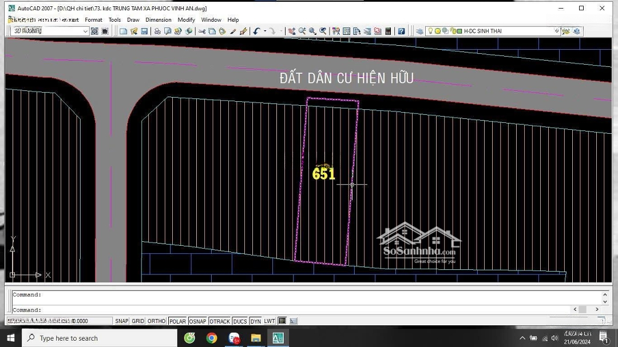Viewport: 618px width, 347px height.
Task: Click the Match Properties brush icon
Action: [x=233, y=31]
